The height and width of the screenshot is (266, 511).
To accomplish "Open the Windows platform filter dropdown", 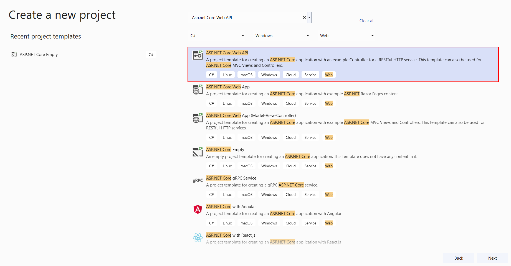I will point(282,36).
